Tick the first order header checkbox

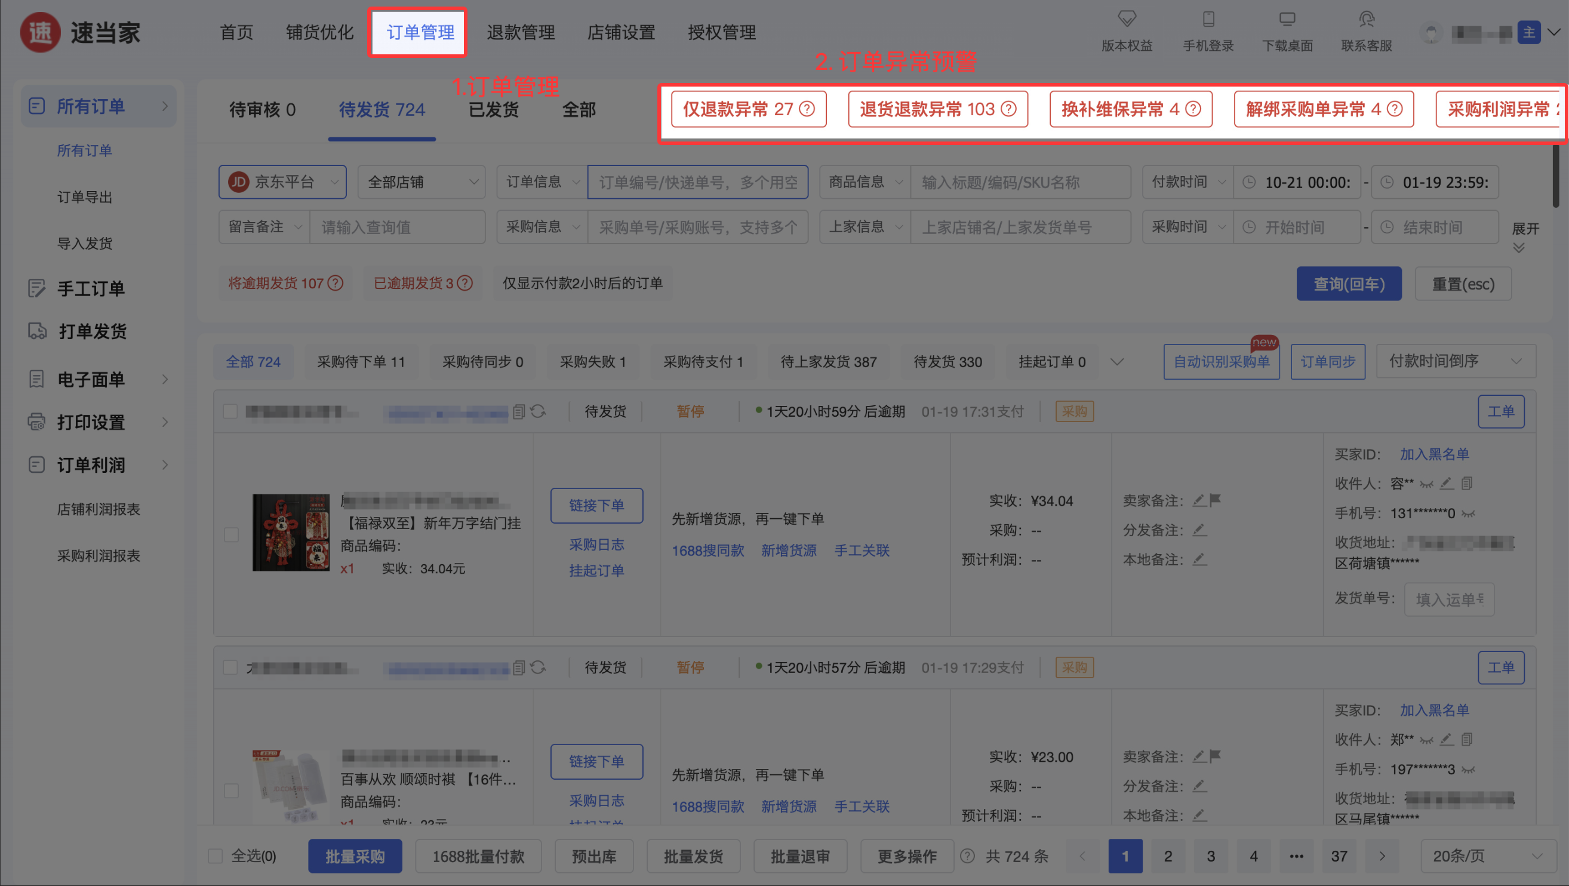point(230,411)
